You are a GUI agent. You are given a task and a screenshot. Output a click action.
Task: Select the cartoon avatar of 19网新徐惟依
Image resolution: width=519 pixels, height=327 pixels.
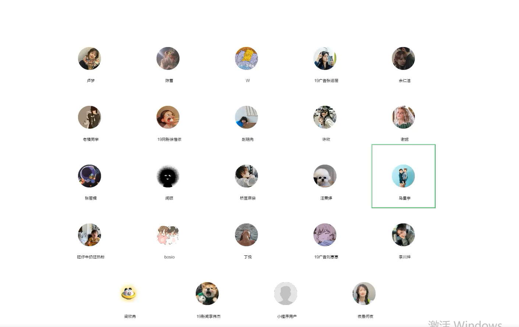pos(168,117)
